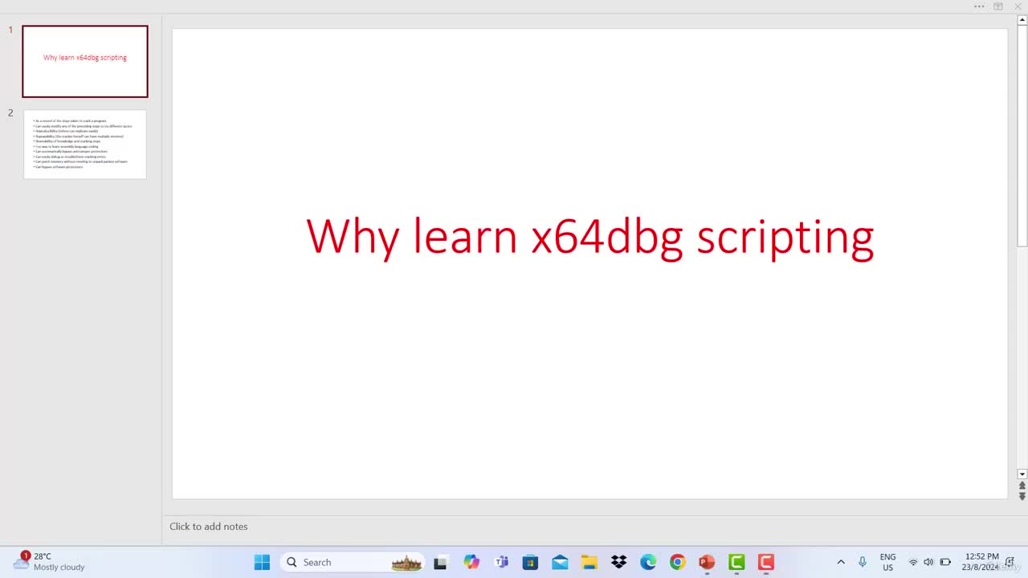Click the volume speaker icon in tray
Image resolution: width=1028 pixels, height=578 pixels.
pos(928,562)
